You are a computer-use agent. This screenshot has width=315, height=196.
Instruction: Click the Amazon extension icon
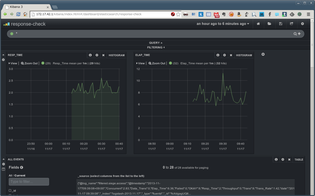pyautogui.click(x=239, y=14)
